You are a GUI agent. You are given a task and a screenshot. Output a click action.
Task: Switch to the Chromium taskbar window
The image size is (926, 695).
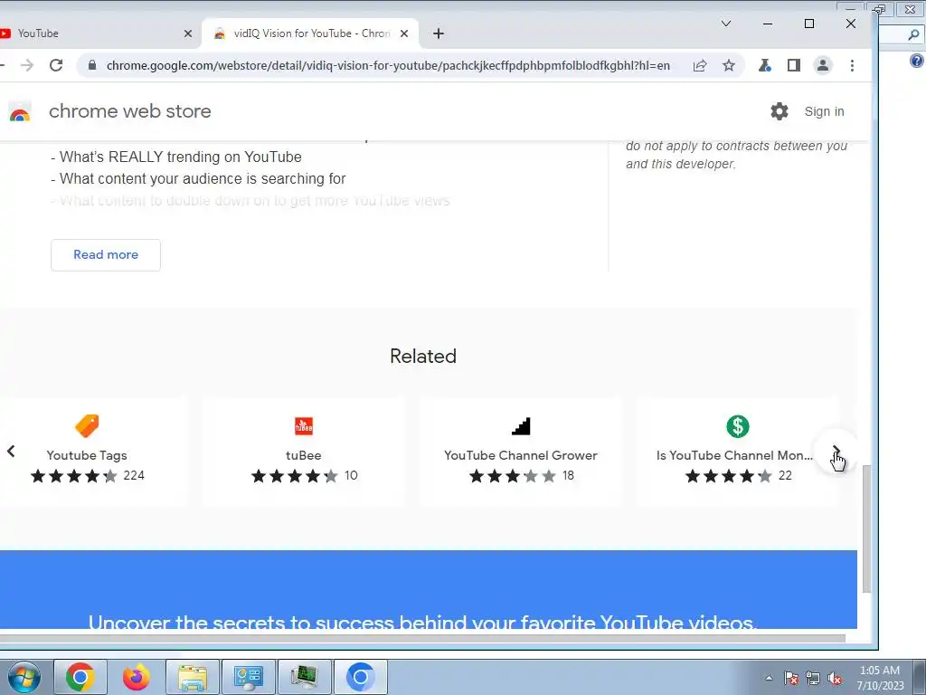click(x=361, y=677)
